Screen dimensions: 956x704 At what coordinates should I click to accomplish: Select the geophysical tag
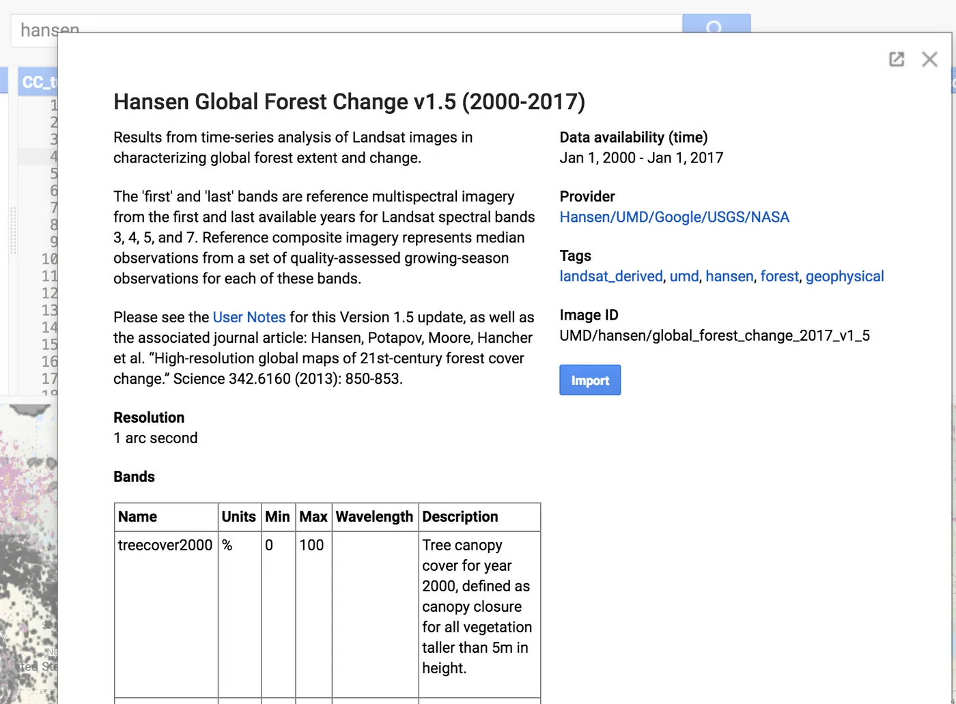click(845, 277)
